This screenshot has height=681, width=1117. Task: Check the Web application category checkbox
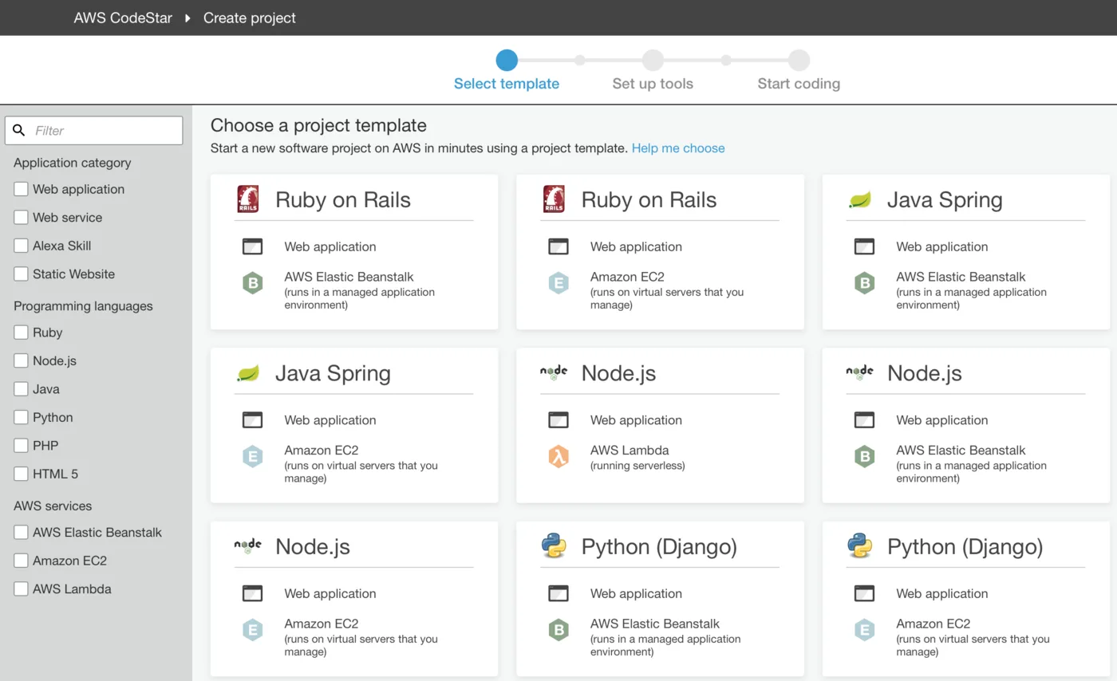tap(21, 189)
